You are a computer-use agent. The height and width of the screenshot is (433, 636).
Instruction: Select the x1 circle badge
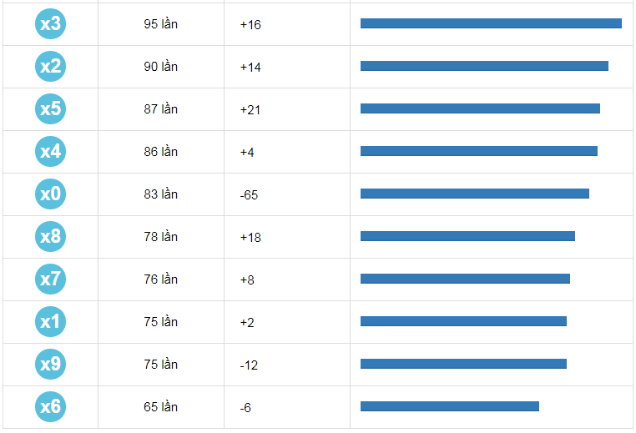tap(50, 321)
